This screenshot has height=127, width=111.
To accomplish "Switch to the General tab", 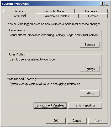I will click(19, 11).
